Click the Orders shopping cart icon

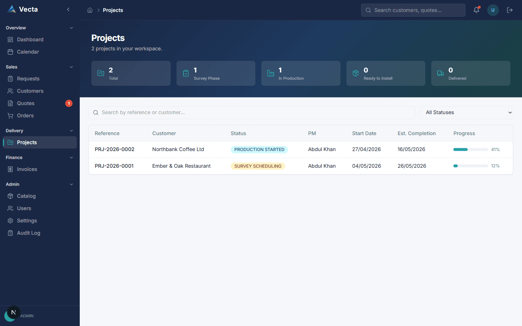point(10,116)
